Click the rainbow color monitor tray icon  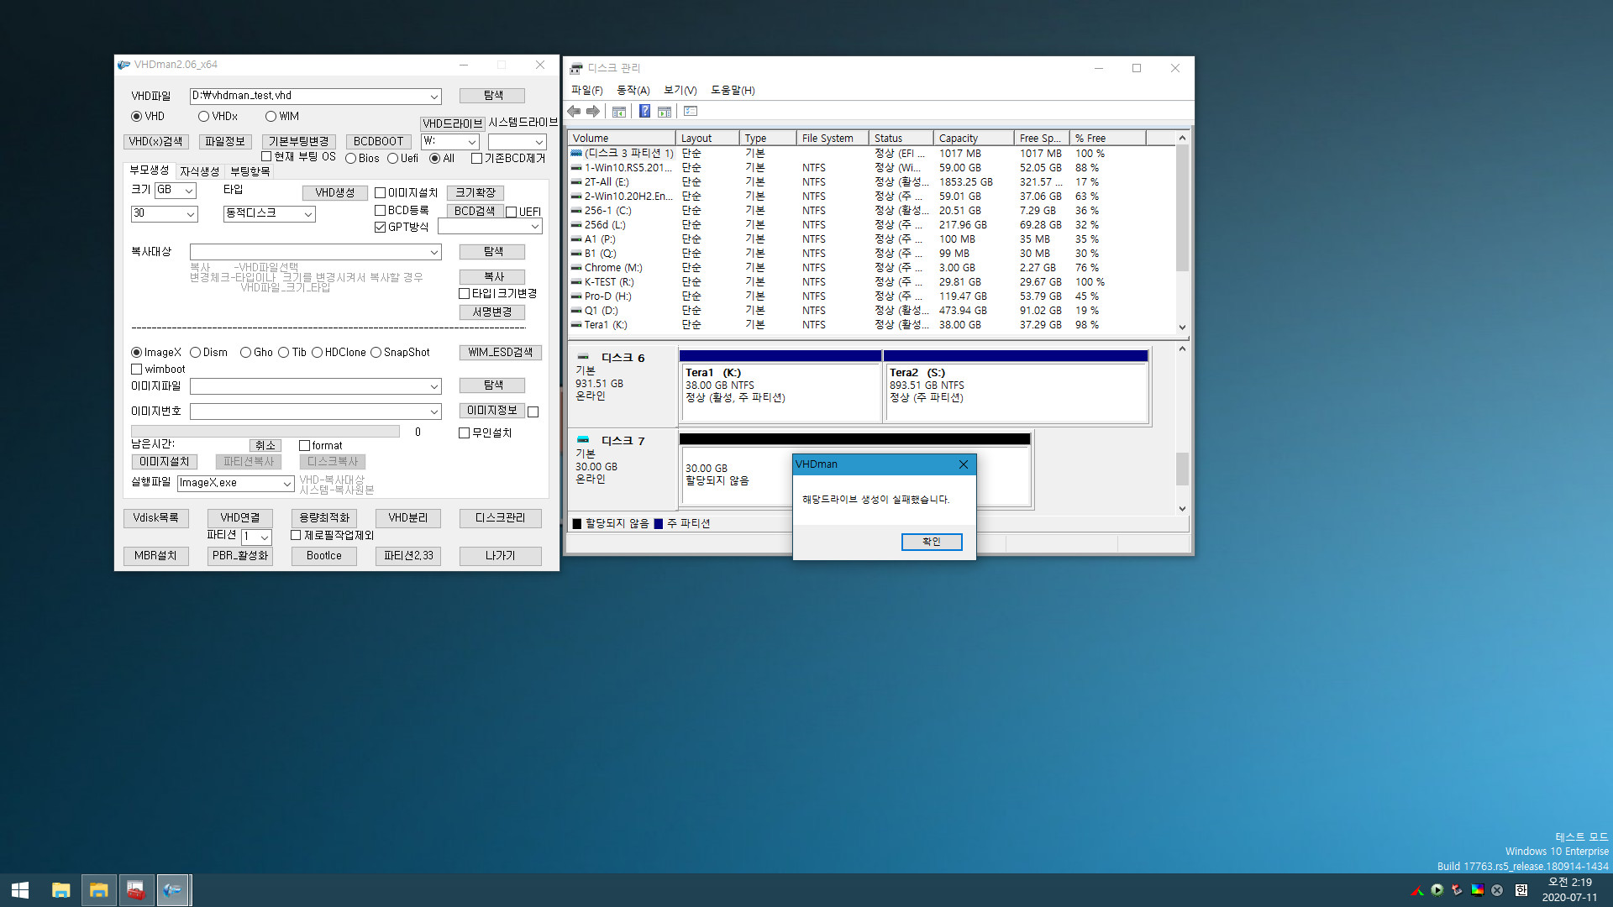[x=1477, y=890]
